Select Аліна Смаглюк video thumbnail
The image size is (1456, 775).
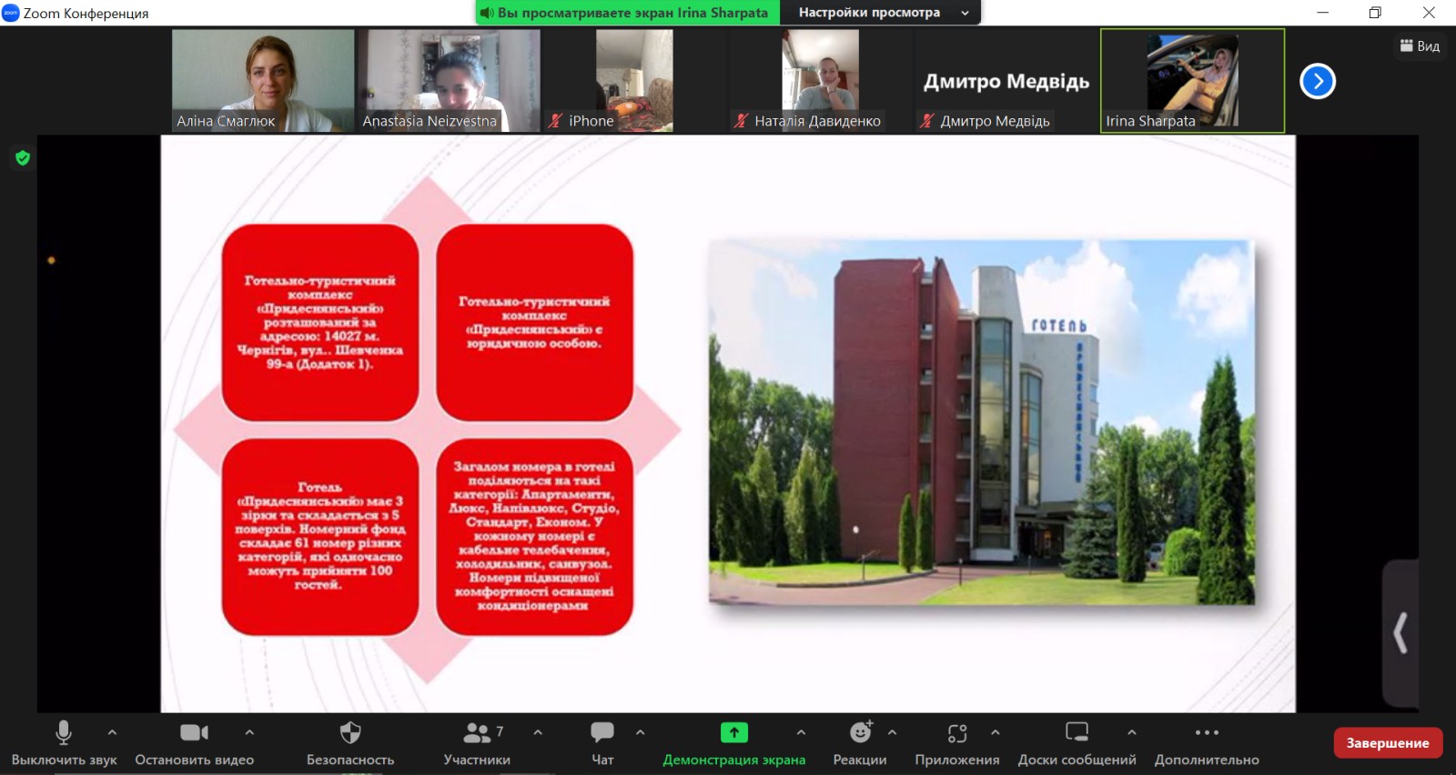(263, 81)
